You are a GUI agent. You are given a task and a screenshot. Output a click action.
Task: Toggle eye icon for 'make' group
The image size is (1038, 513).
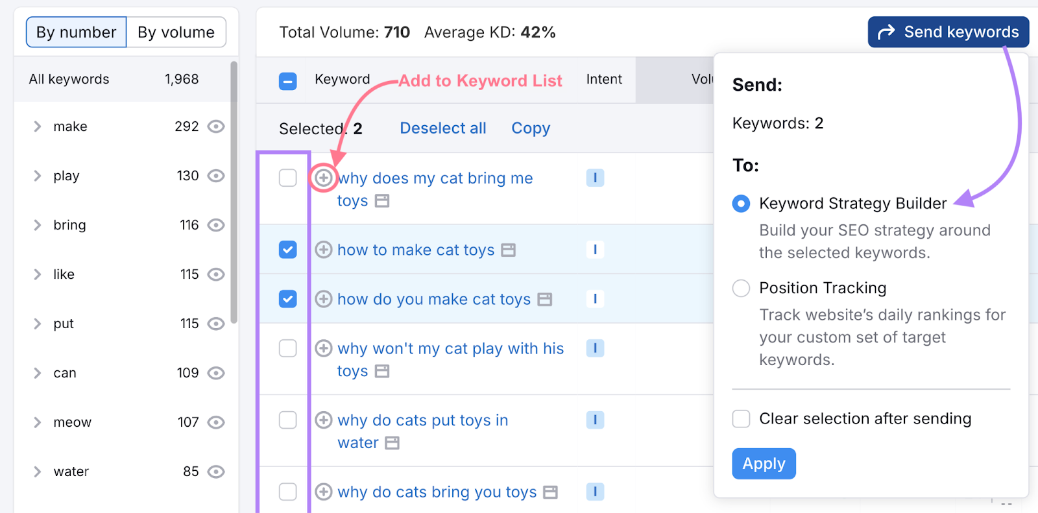(x=216, y=126)
